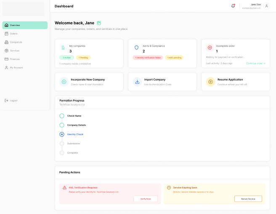The image size is (276, 214).
Task: Click the Jane Doe user name
Action: (255, 4)
